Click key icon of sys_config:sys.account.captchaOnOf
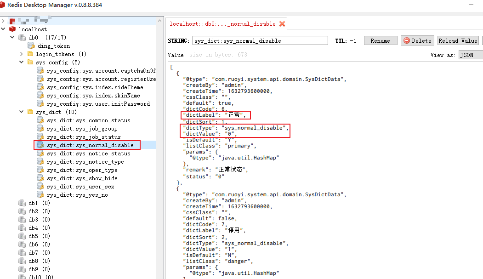Screen dimensions: 483x279 (40, 70)
